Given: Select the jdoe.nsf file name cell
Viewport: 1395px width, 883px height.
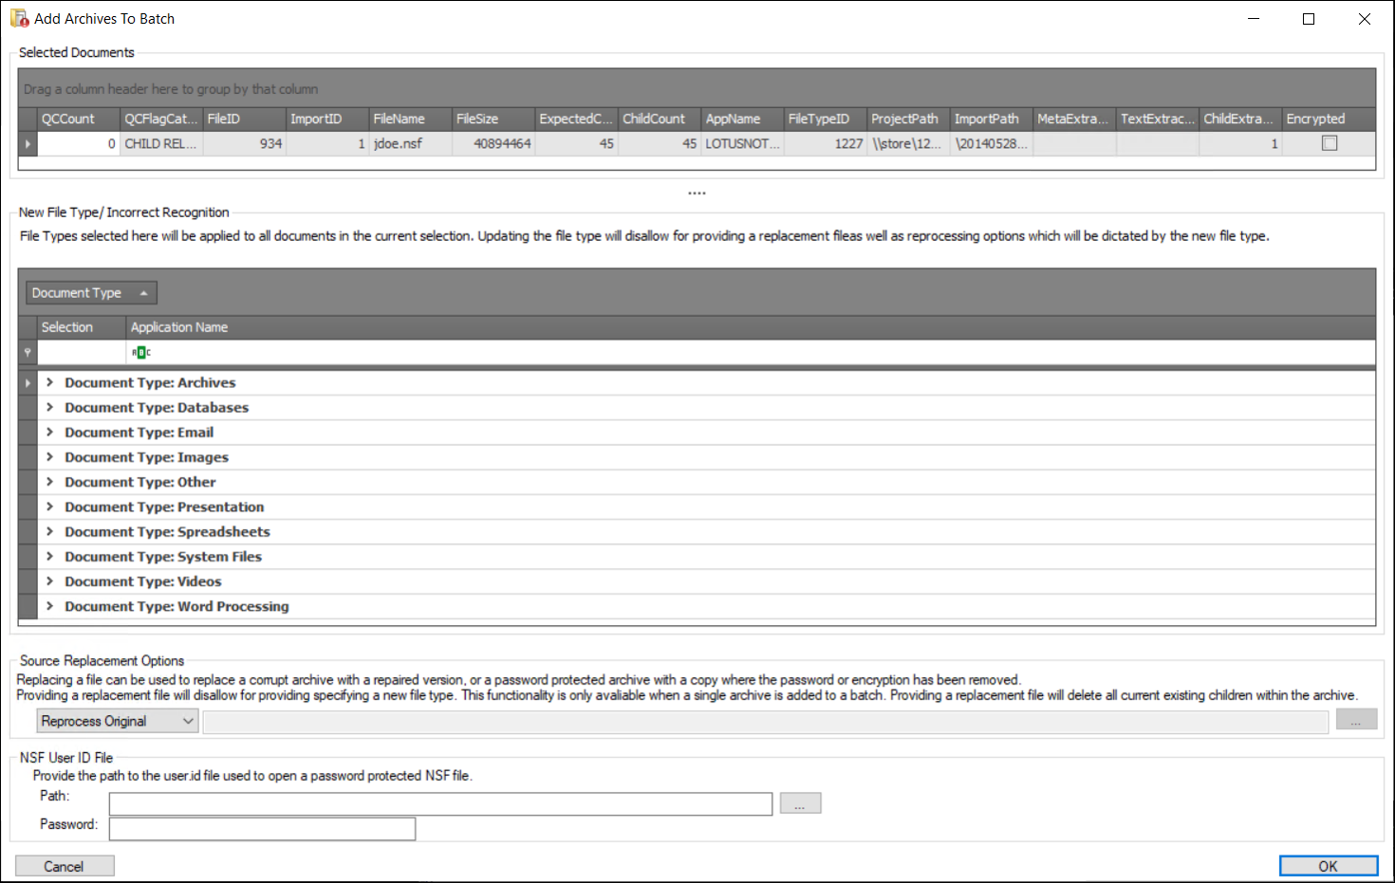Looking at the screenshot, I should point(410,143).
